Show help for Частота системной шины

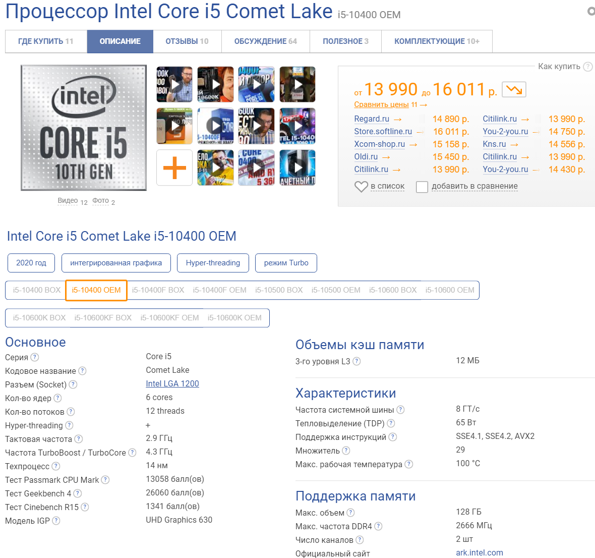400,410
